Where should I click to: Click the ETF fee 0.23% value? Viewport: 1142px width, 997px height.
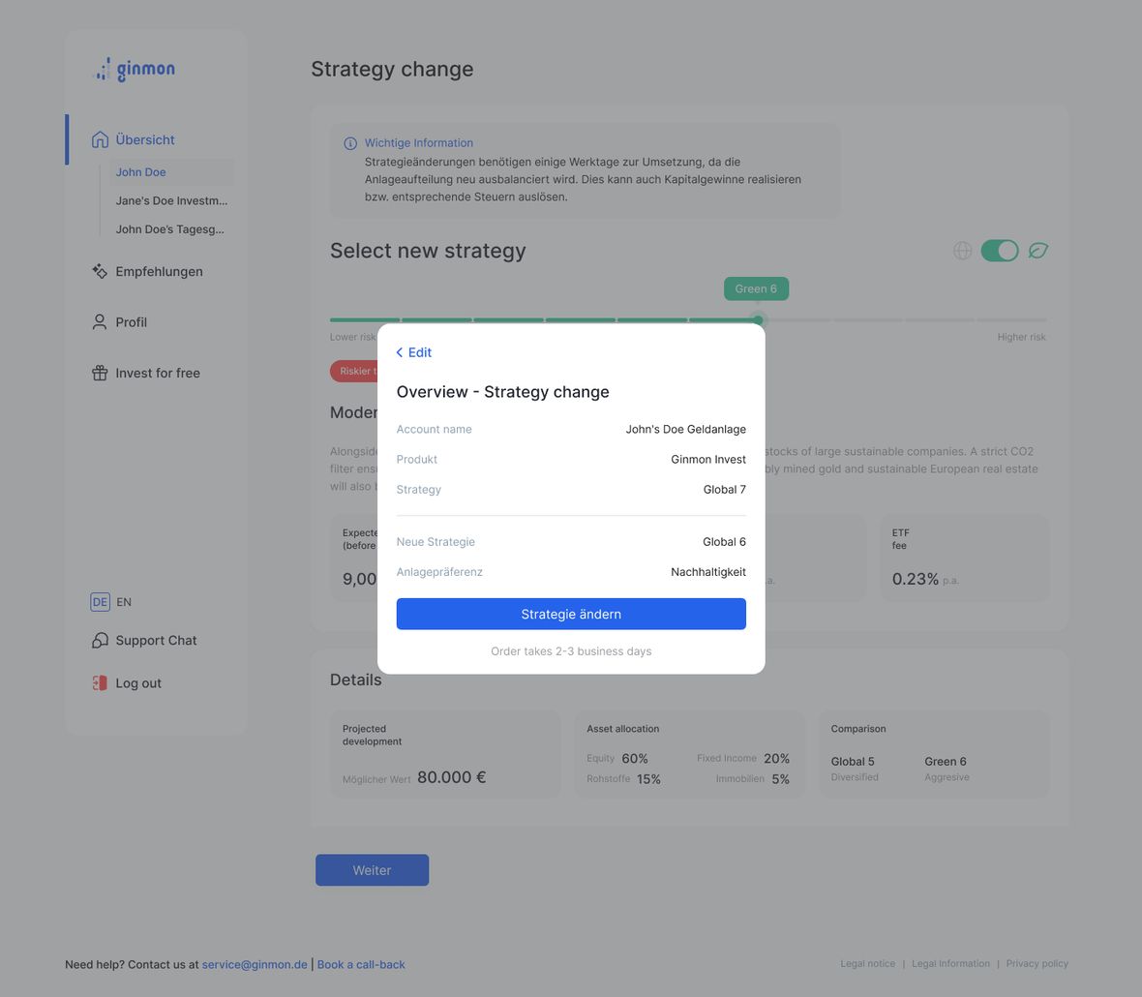[x=915, y=580]
